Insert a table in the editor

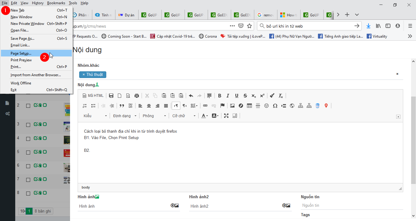point(249,106)
